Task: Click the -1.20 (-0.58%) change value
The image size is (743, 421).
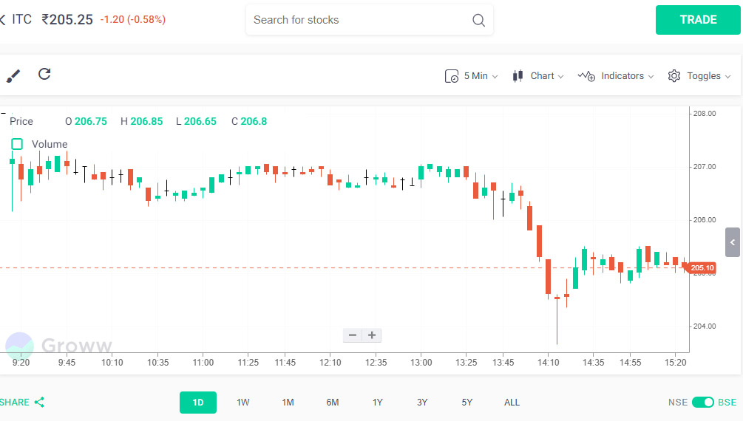Action: click(x=132, y=19)
